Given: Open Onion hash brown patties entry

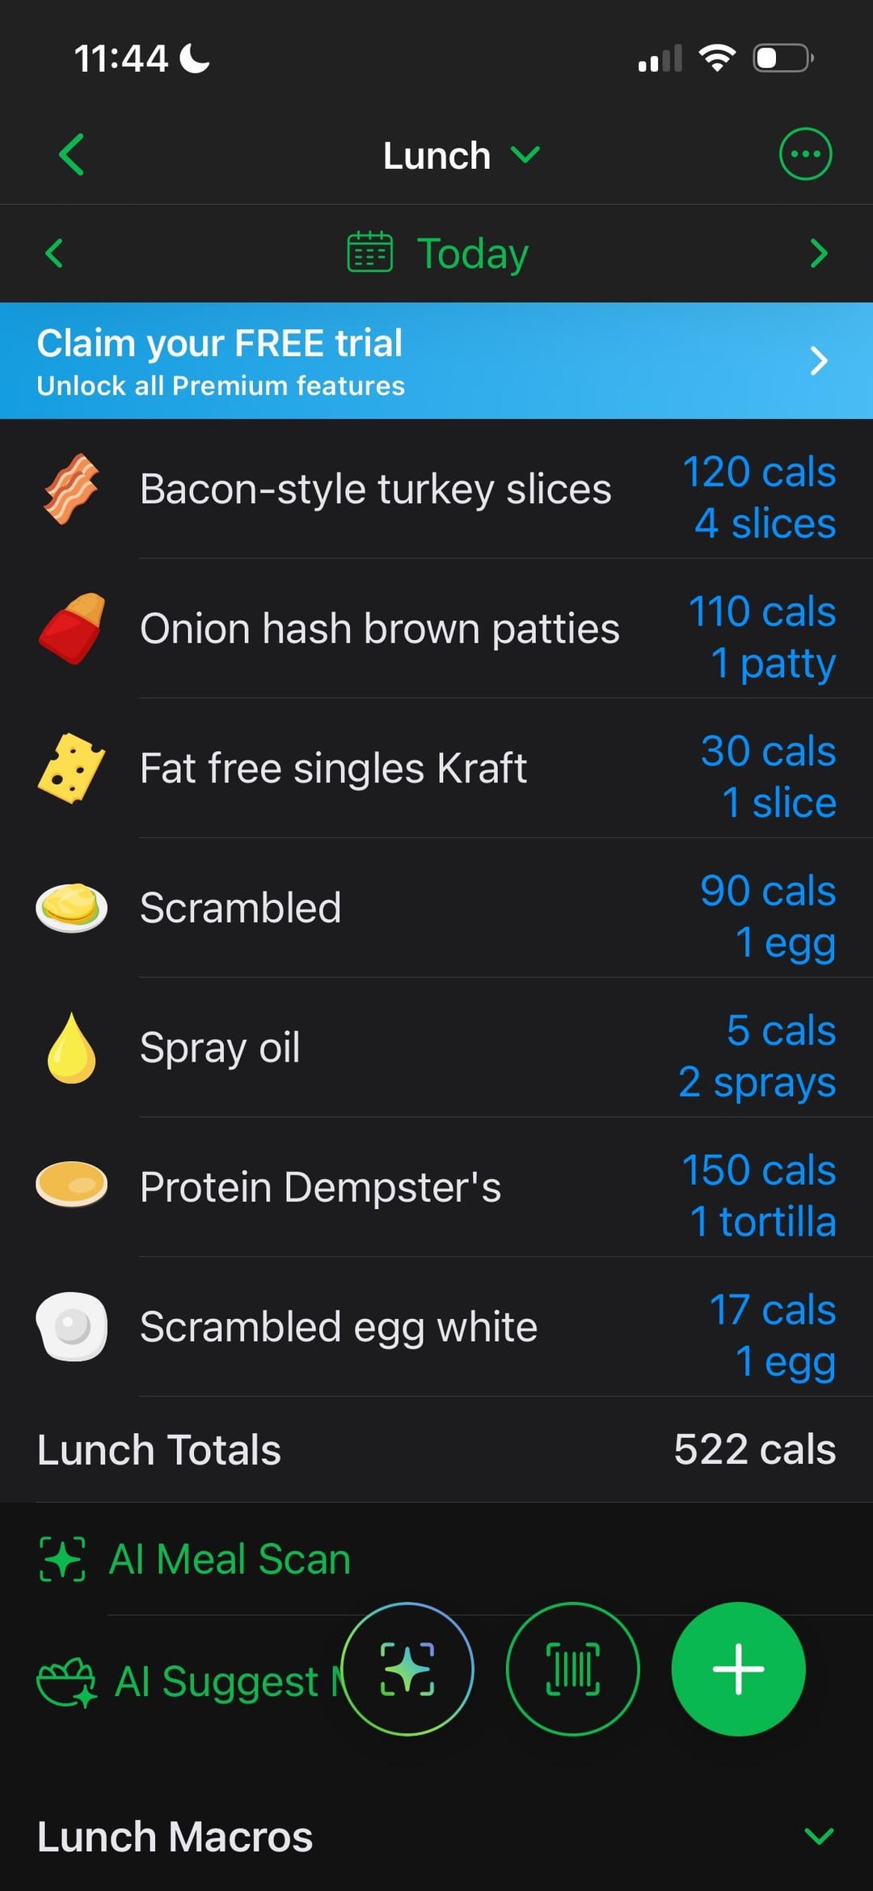Looking at the screenshot, I should pyautogui.click(x=380, y=629).
